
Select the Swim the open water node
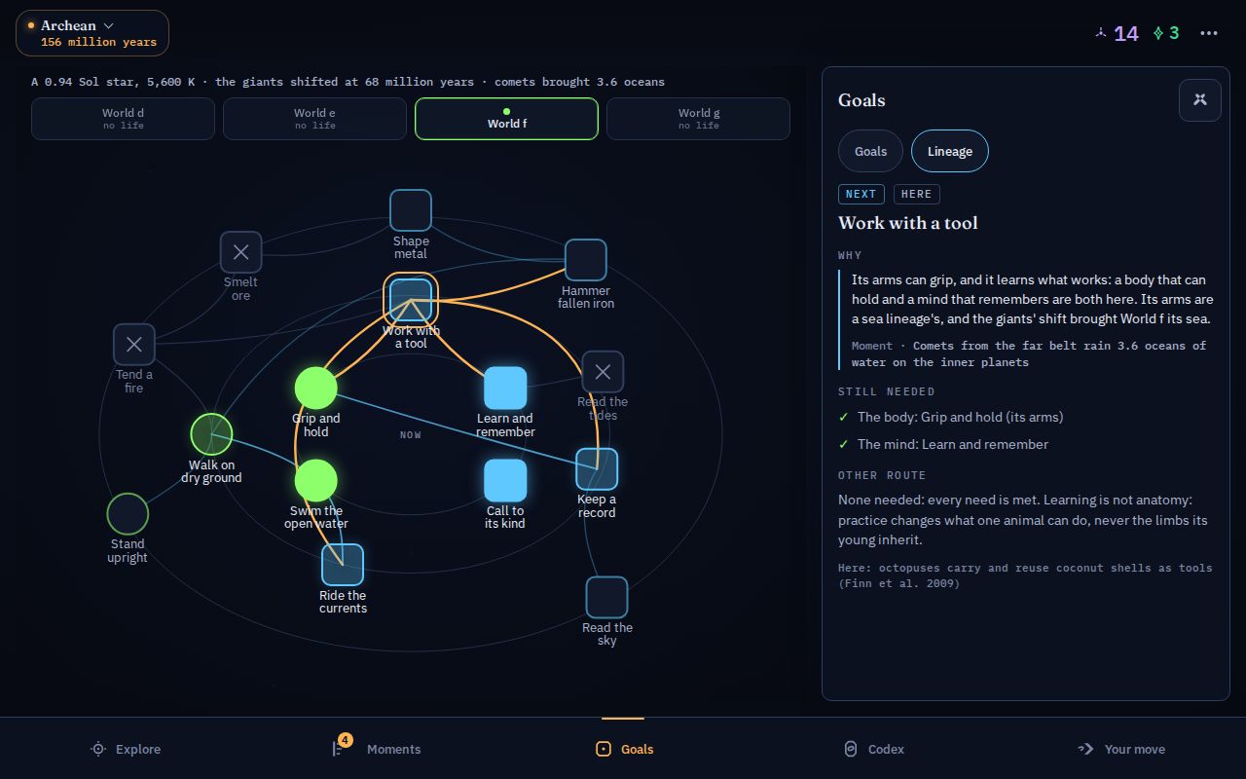pyautogui.click(x=316, y=481)
